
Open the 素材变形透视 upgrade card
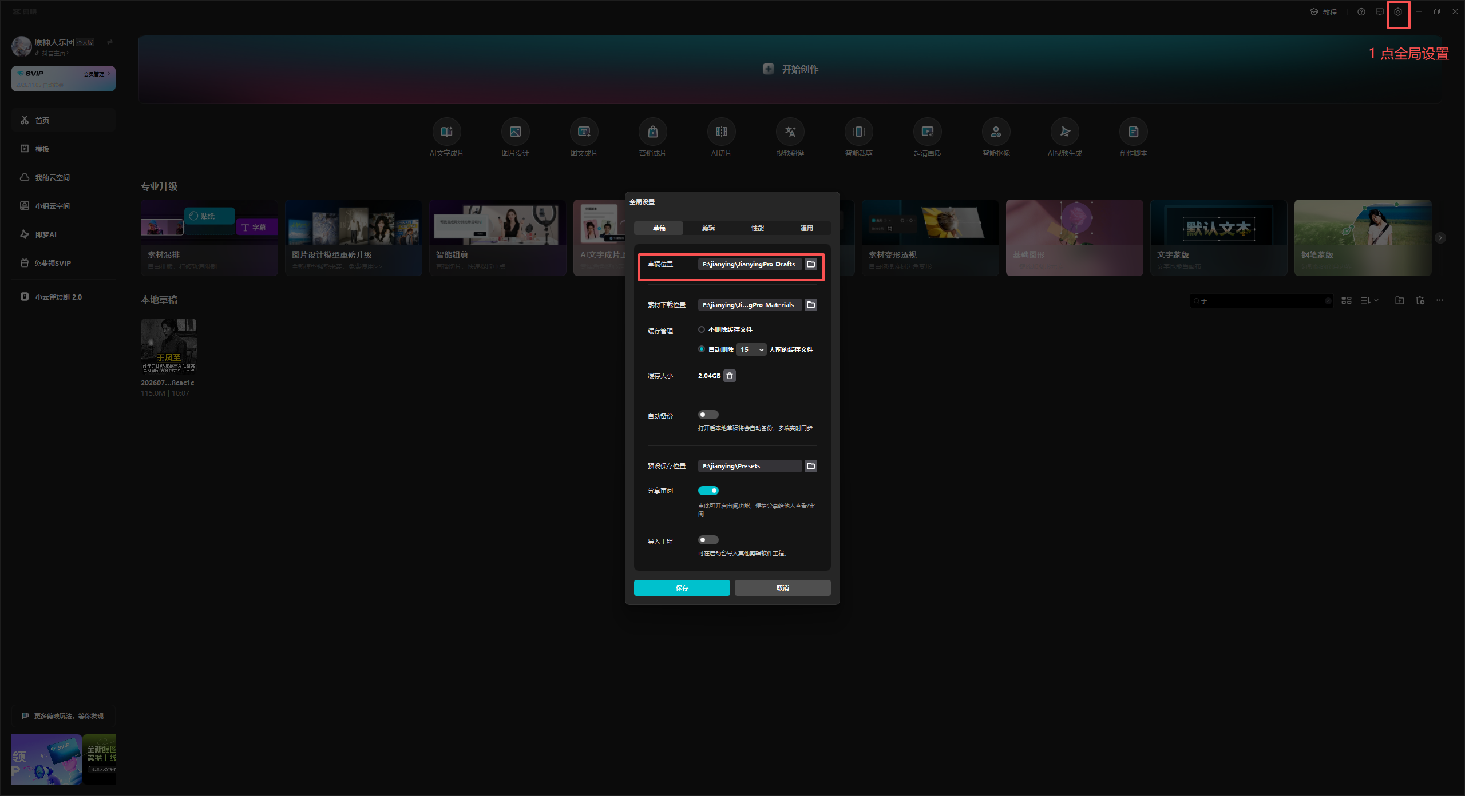tap(931, 238)
